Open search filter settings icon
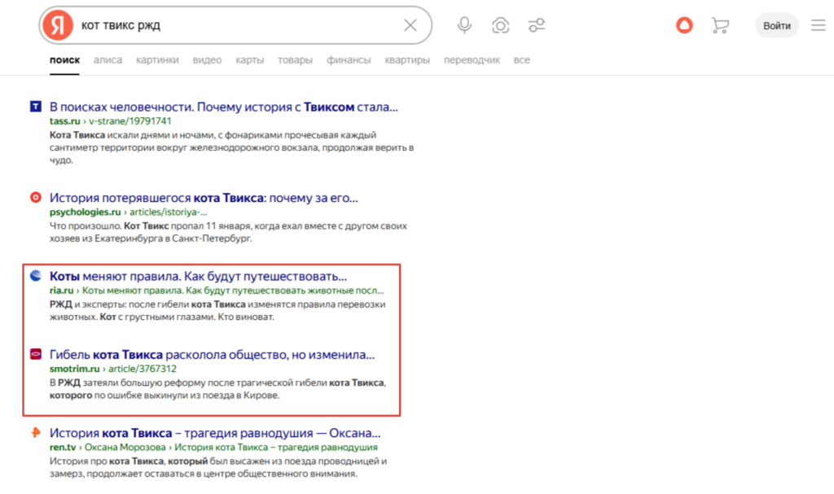Image resolution: width=834 pixels, height=494 pixels. pyautogui.click(x=537, y=25)
